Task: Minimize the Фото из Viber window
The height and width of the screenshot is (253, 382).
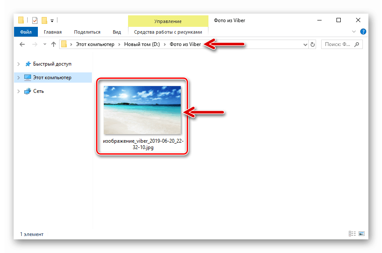Action: pos(319,20)
